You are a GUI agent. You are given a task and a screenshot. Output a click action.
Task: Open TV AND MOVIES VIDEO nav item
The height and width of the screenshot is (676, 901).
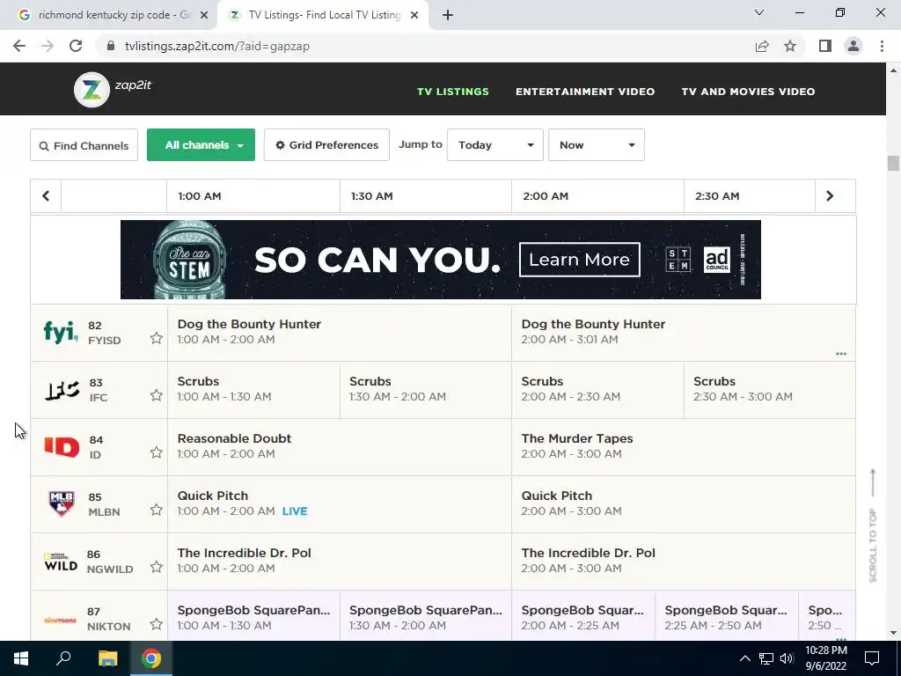coord(748,92)
